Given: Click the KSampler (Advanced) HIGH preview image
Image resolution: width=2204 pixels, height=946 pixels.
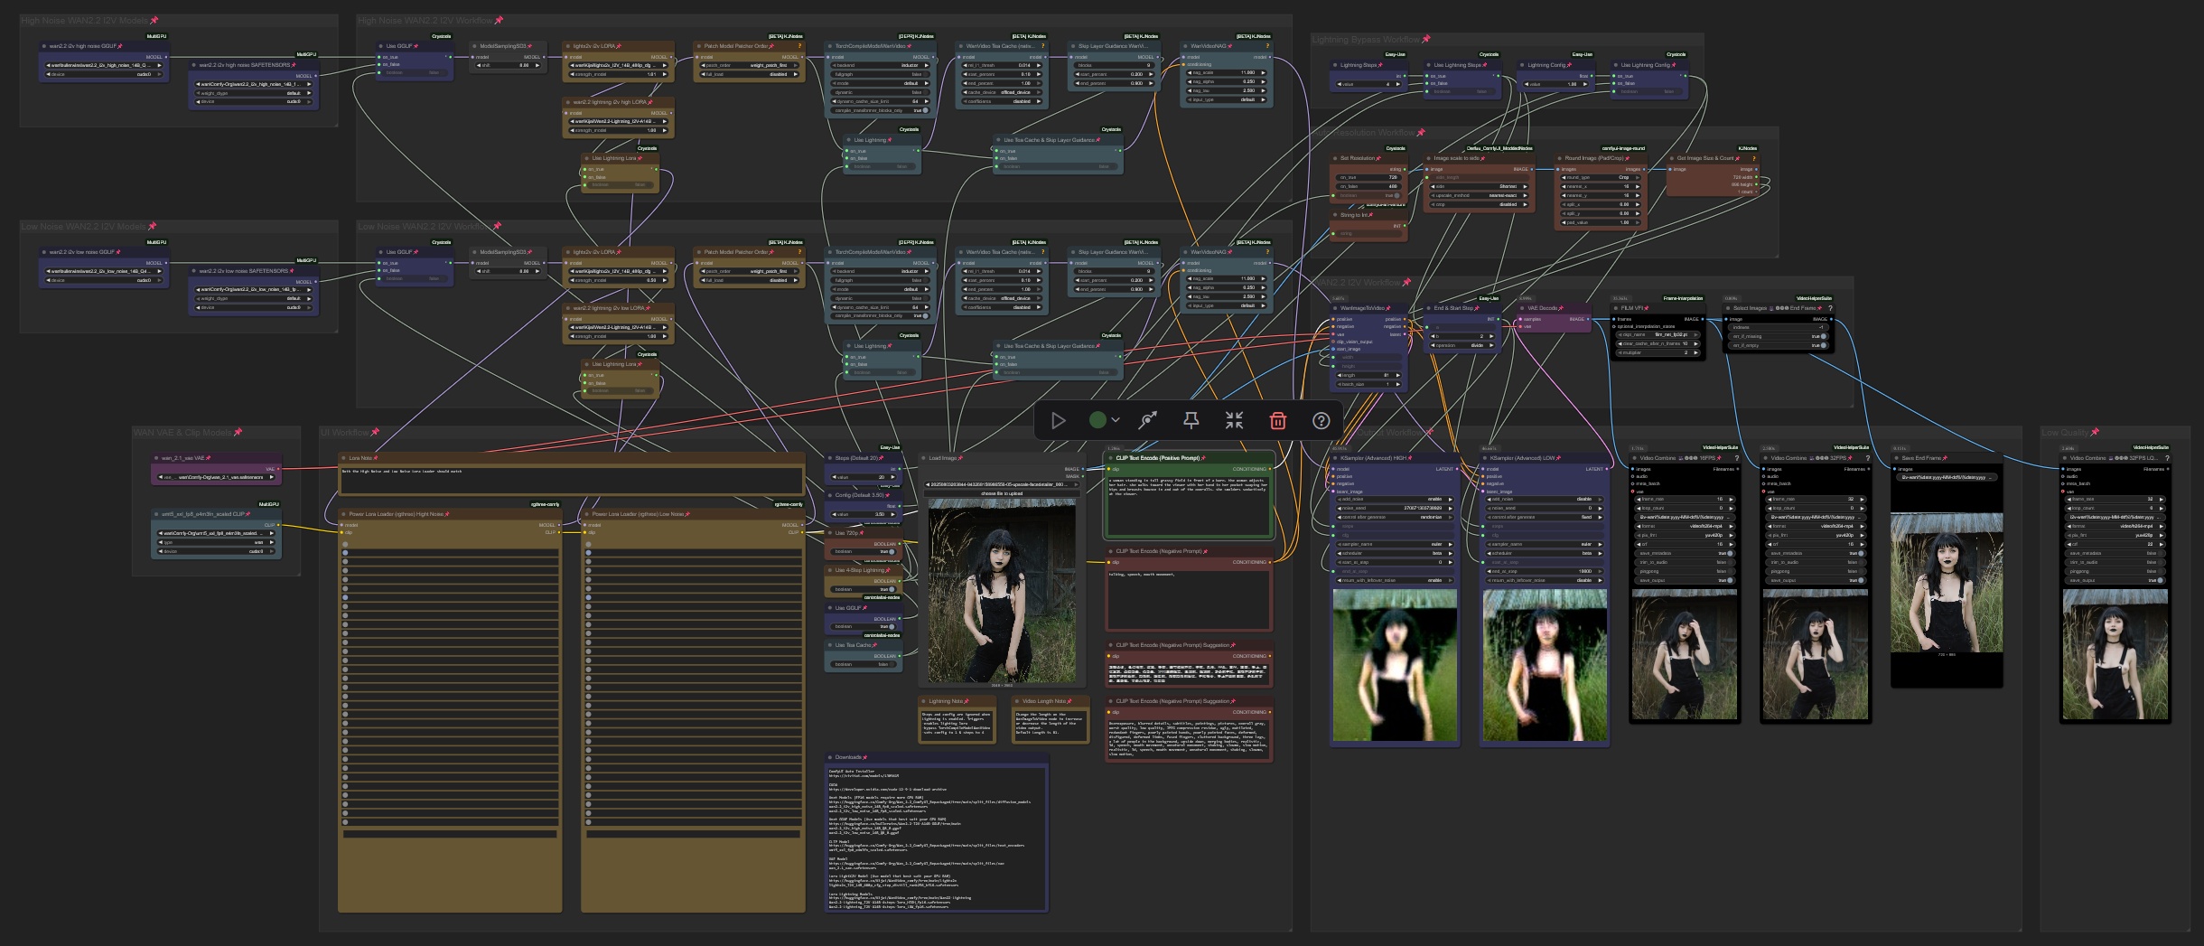Looking at the screenshot, I should 1394,665.
